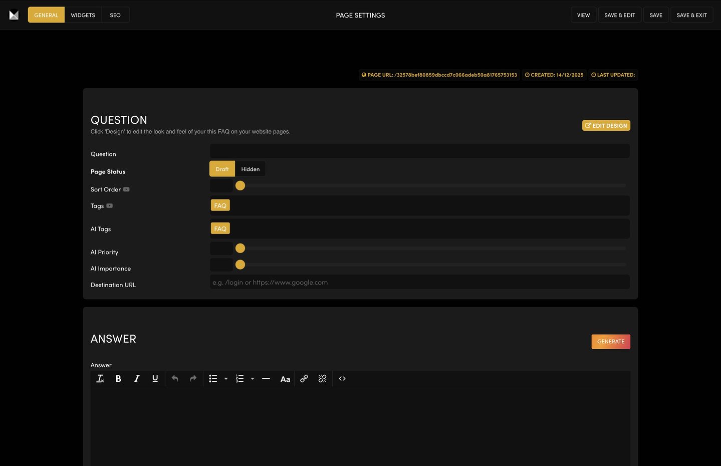Image resolution: width=721 pixels, height=466 pixels.
Task: Switch Page Status to Hidden
Action: (x=250, y=169)
